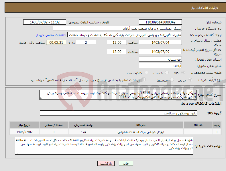Screen dimensions: 226x171
Task: Click the buyer name field شبکه بهداشت
Action: point(117,29)
